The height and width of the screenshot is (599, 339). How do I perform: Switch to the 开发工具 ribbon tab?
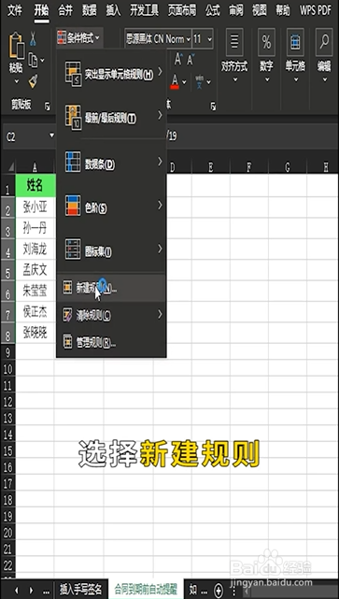tap(144, 10)
